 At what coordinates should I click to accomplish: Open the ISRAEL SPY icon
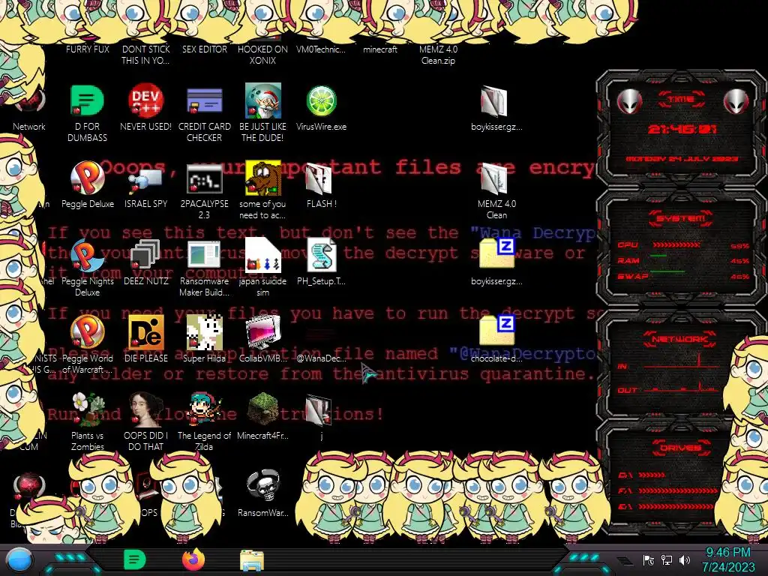[145, 180]
